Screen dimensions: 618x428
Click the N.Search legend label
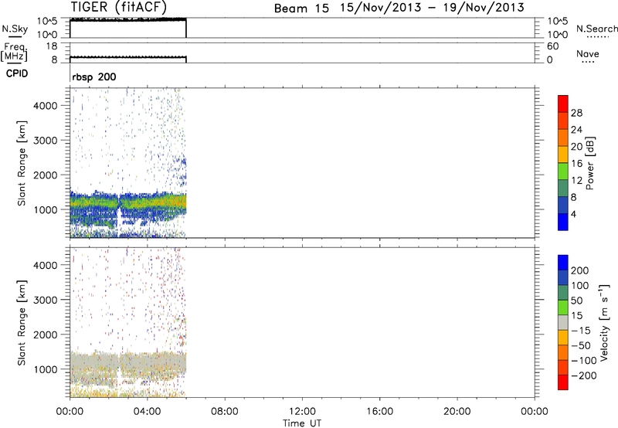tap(596, 29)
